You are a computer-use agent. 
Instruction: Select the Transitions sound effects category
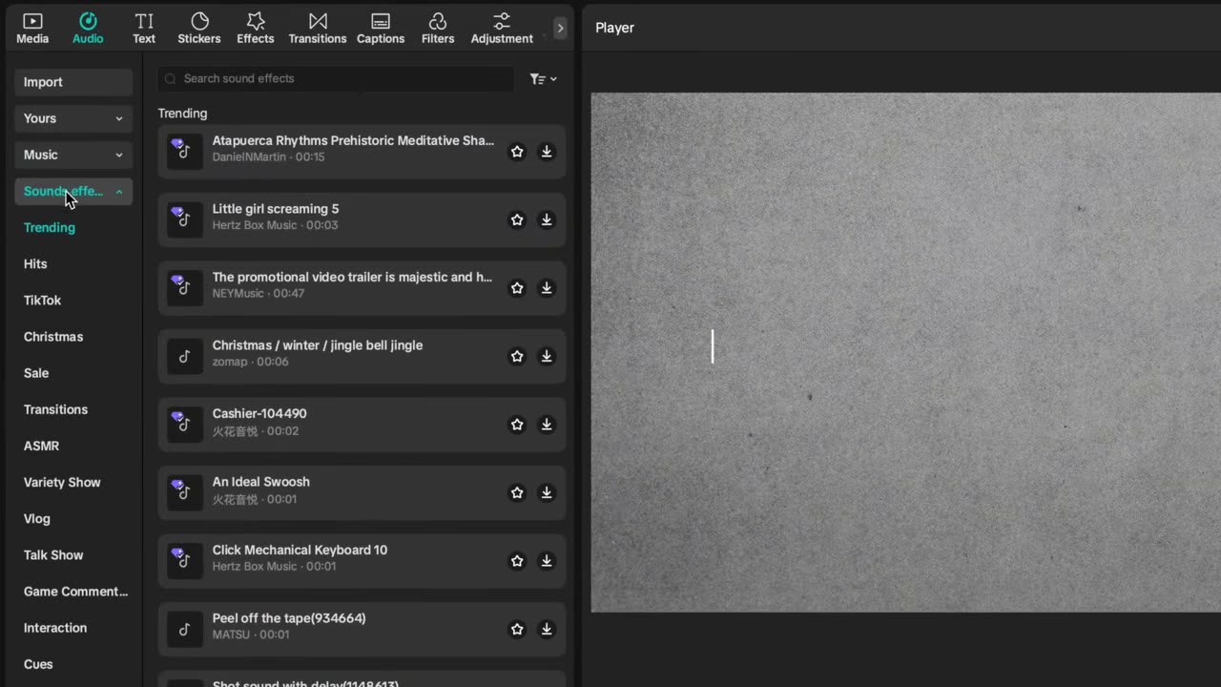pos(55,409)
